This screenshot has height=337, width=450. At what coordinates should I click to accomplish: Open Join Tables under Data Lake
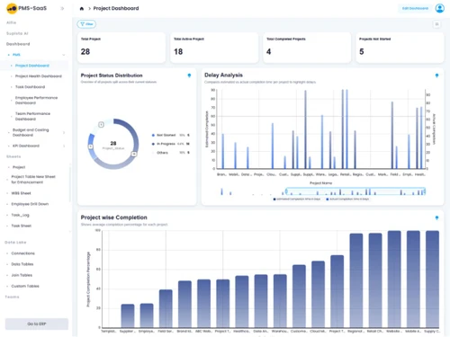[x=22, y=275]
